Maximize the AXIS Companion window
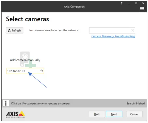Viewport: 148px width, 123px height. click(x=136, y=4)
